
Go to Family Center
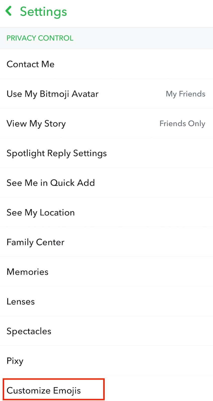35,242
